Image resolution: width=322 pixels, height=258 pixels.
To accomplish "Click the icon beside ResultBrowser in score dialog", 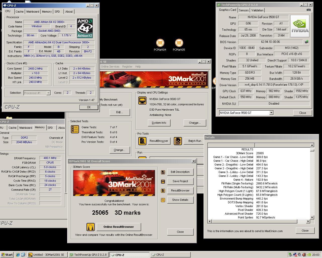I will tap(163, 191).
